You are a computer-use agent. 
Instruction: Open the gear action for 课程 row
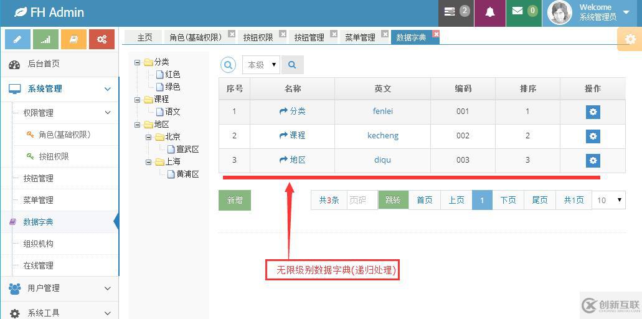coord(593,136)
